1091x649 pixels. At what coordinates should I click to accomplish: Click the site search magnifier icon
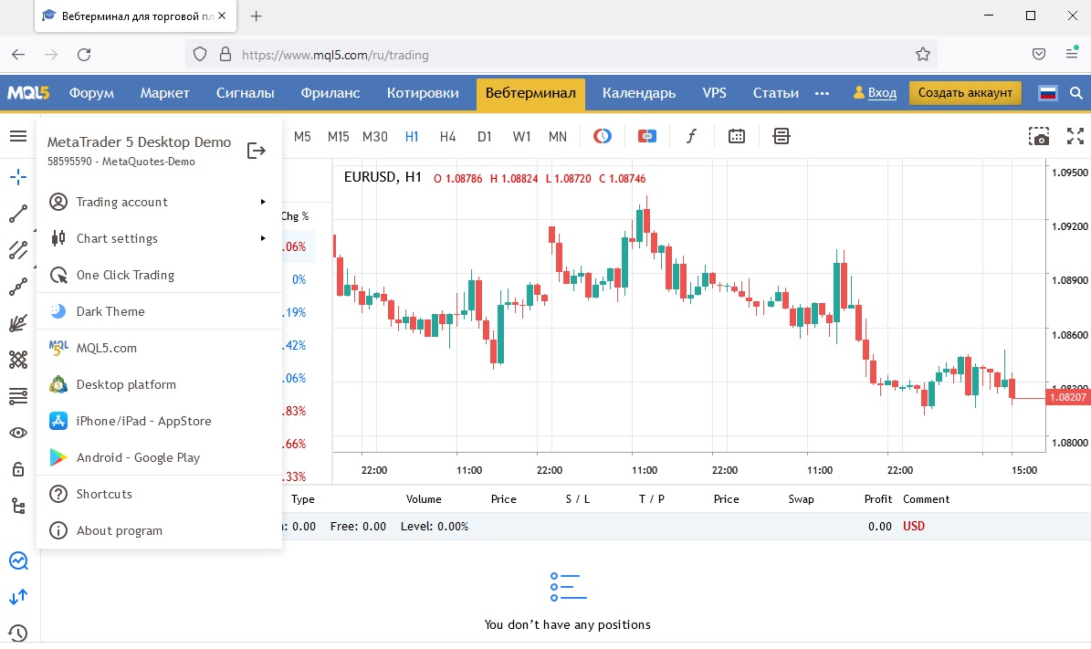pos(1076,93)
